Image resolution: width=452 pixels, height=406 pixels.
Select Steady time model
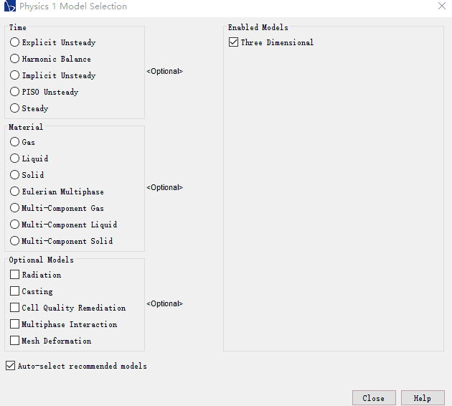(x=15, y=108)
